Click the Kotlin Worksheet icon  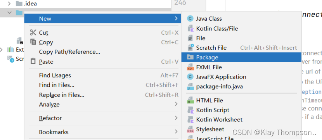coord(190,120)
